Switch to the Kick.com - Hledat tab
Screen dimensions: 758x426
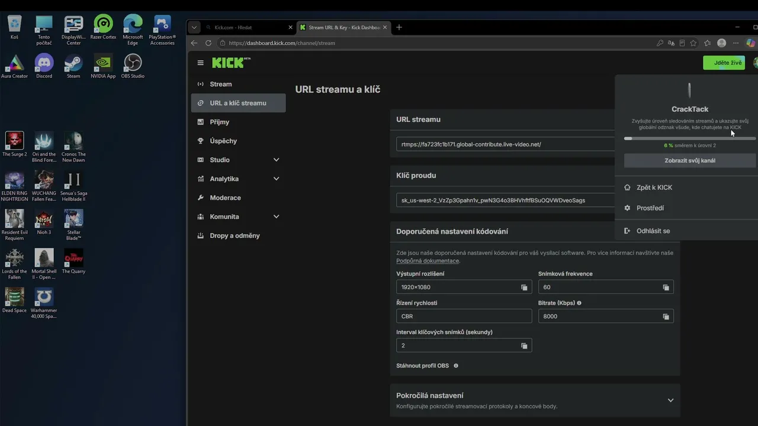[248, 27]
